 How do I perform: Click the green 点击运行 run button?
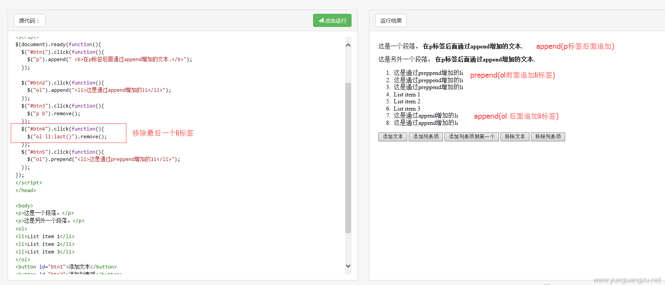[x=332, y=20]
